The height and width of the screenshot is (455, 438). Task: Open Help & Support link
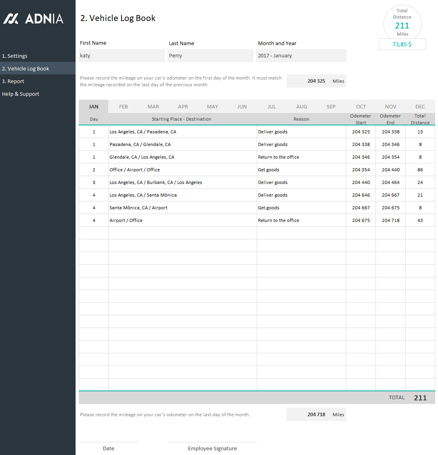[x=21, y=94]
